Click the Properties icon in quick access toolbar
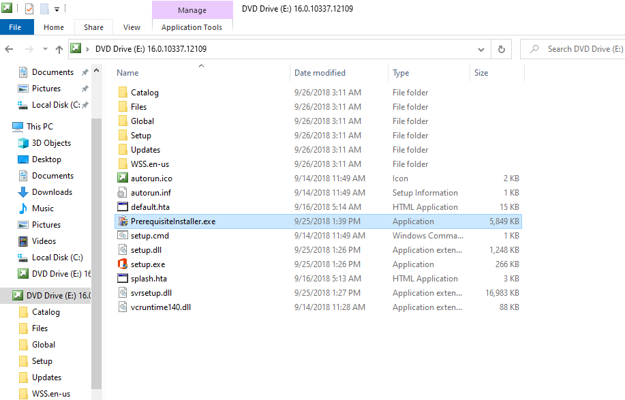This screenshot has width=625, height=400. coord(29,8)
